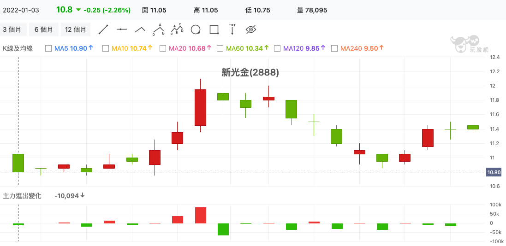Click the 10.80 price tag on axis
Image resolution: width=506 pixels, height=246 pixels.
coord(494,172)
